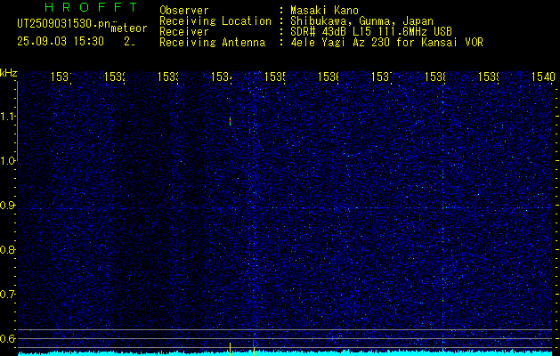The height and width of the screenshot is (356, 560).
Task: Click the bright meteor echo near 1.1 kHz
Action: [230, 121]
